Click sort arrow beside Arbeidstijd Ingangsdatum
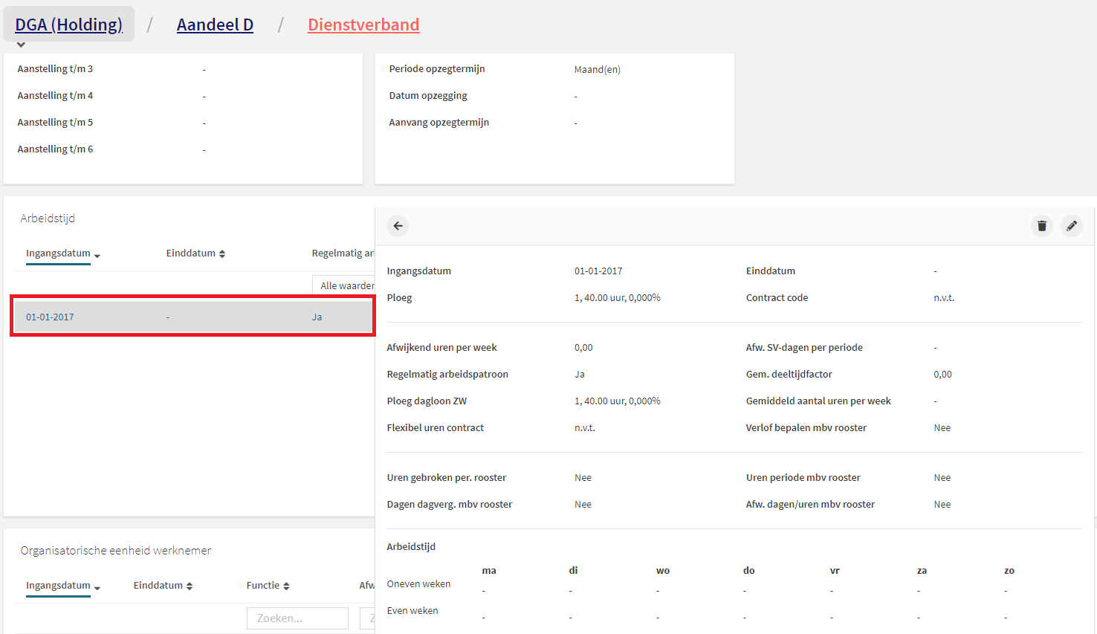Image resolution: width=1097 pixels, height=634 pixels. click(97, 255)
